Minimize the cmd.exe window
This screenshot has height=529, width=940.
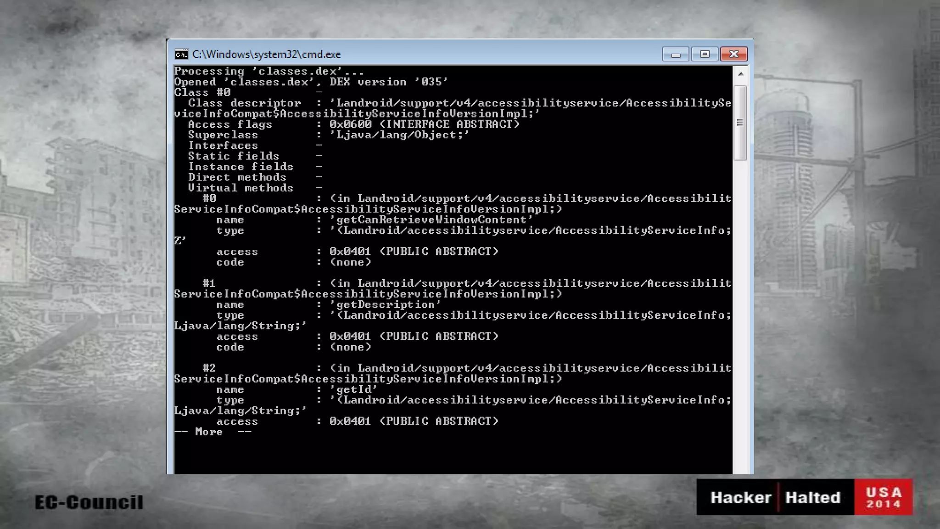tap(675, 55)
